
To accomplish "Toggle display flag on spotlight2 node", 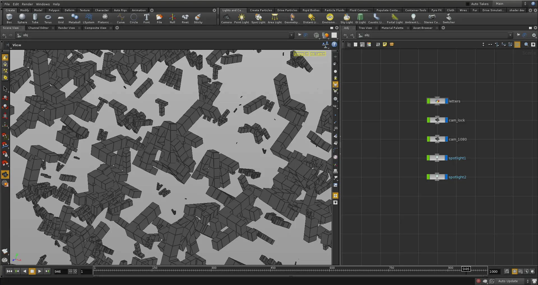I will (x=446, y=177).
